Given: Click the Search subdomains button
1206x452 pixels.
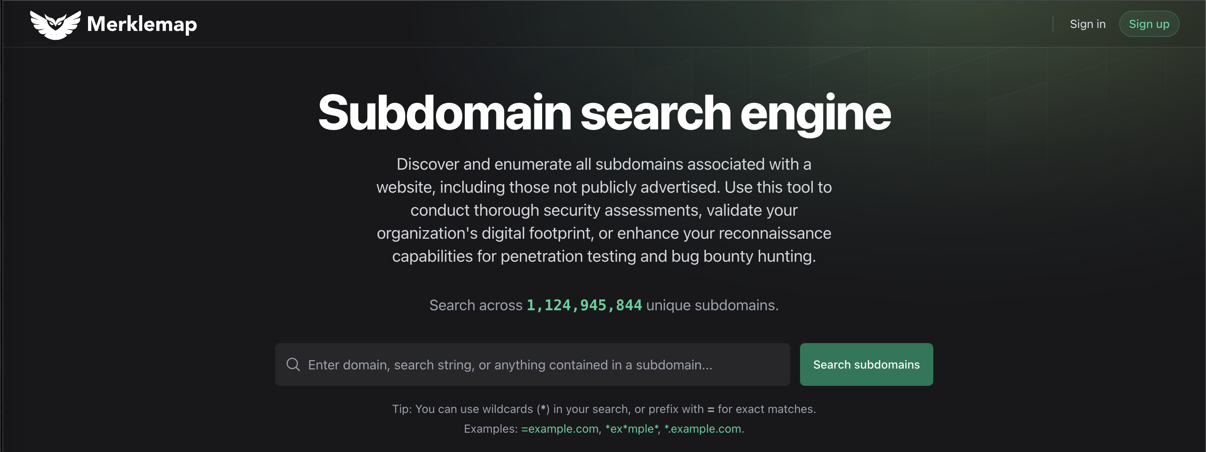Looking at the screenshot, I should pyautogui.click(x=866, y=364).
